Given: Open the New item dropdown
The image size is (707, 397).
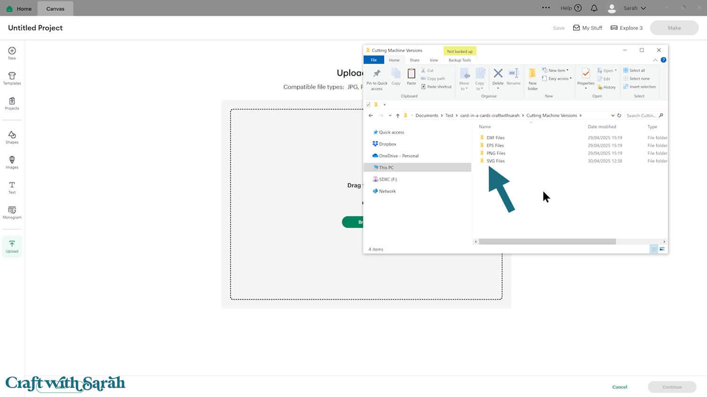Looking at the screenshot, I should coord(556,70).
